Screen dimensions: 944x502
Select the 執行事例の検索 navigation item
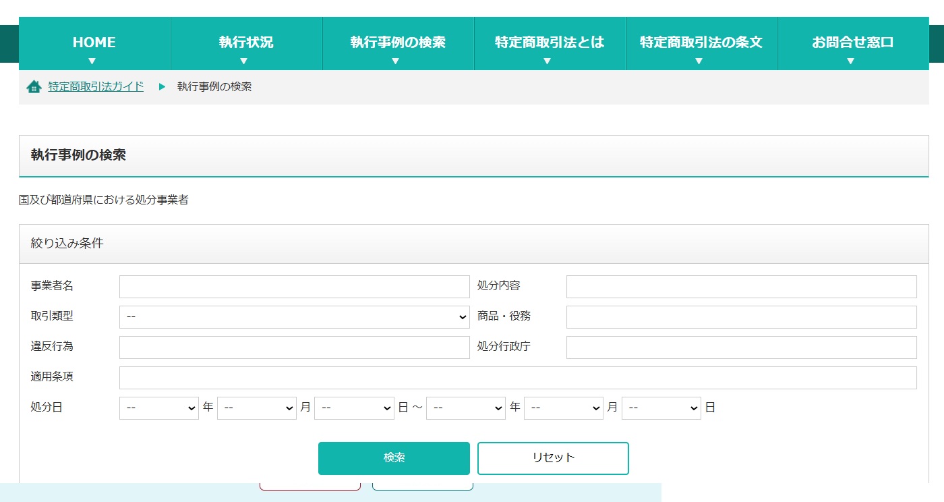(397, 43)
